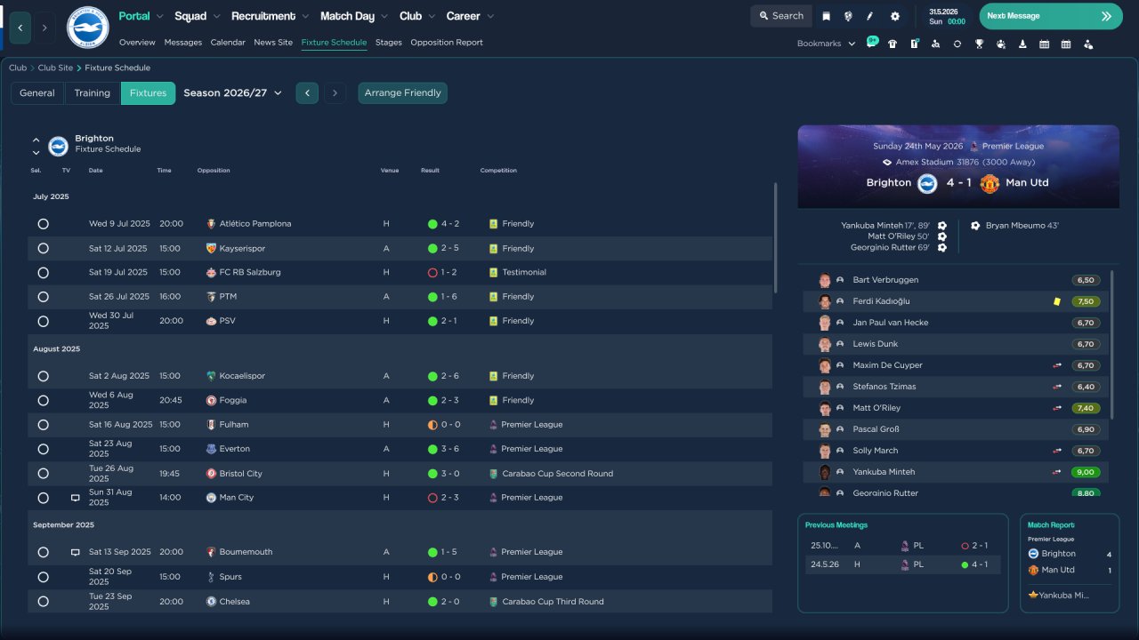Open the bookmark icon next to Search
The height and width of the screenshot is (640, 1139).
click(x=827, y=16)
